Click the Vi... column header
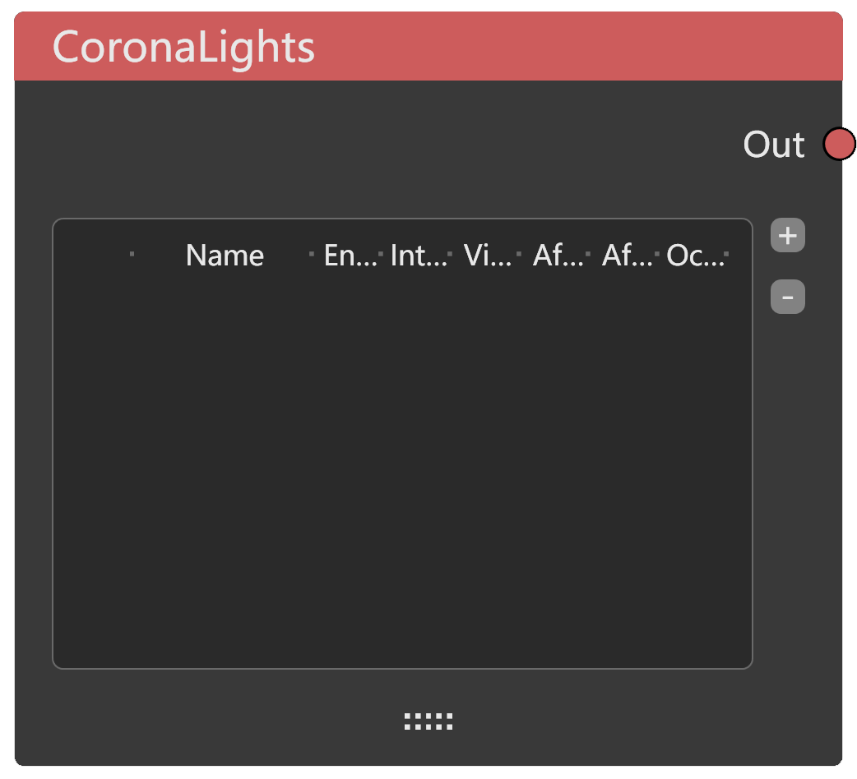857x779 pixels. [485, 256]
